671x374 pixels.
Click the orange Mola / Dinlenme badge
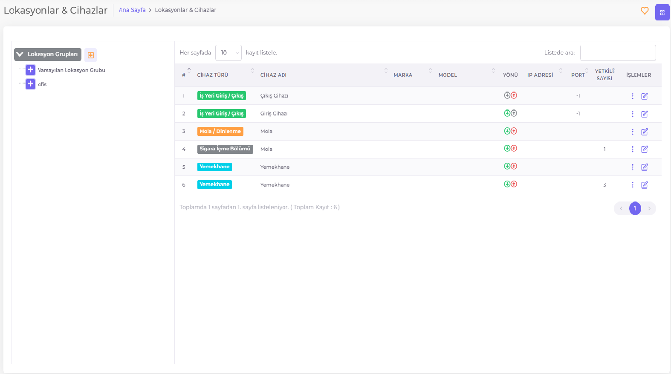coord(220,132)
